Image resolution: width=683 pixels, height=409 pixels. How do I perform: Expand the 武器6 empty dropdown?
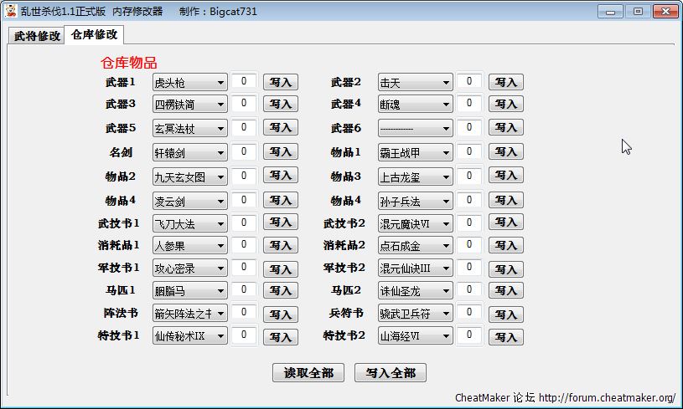pyautogui.click(x=415, y=128)
